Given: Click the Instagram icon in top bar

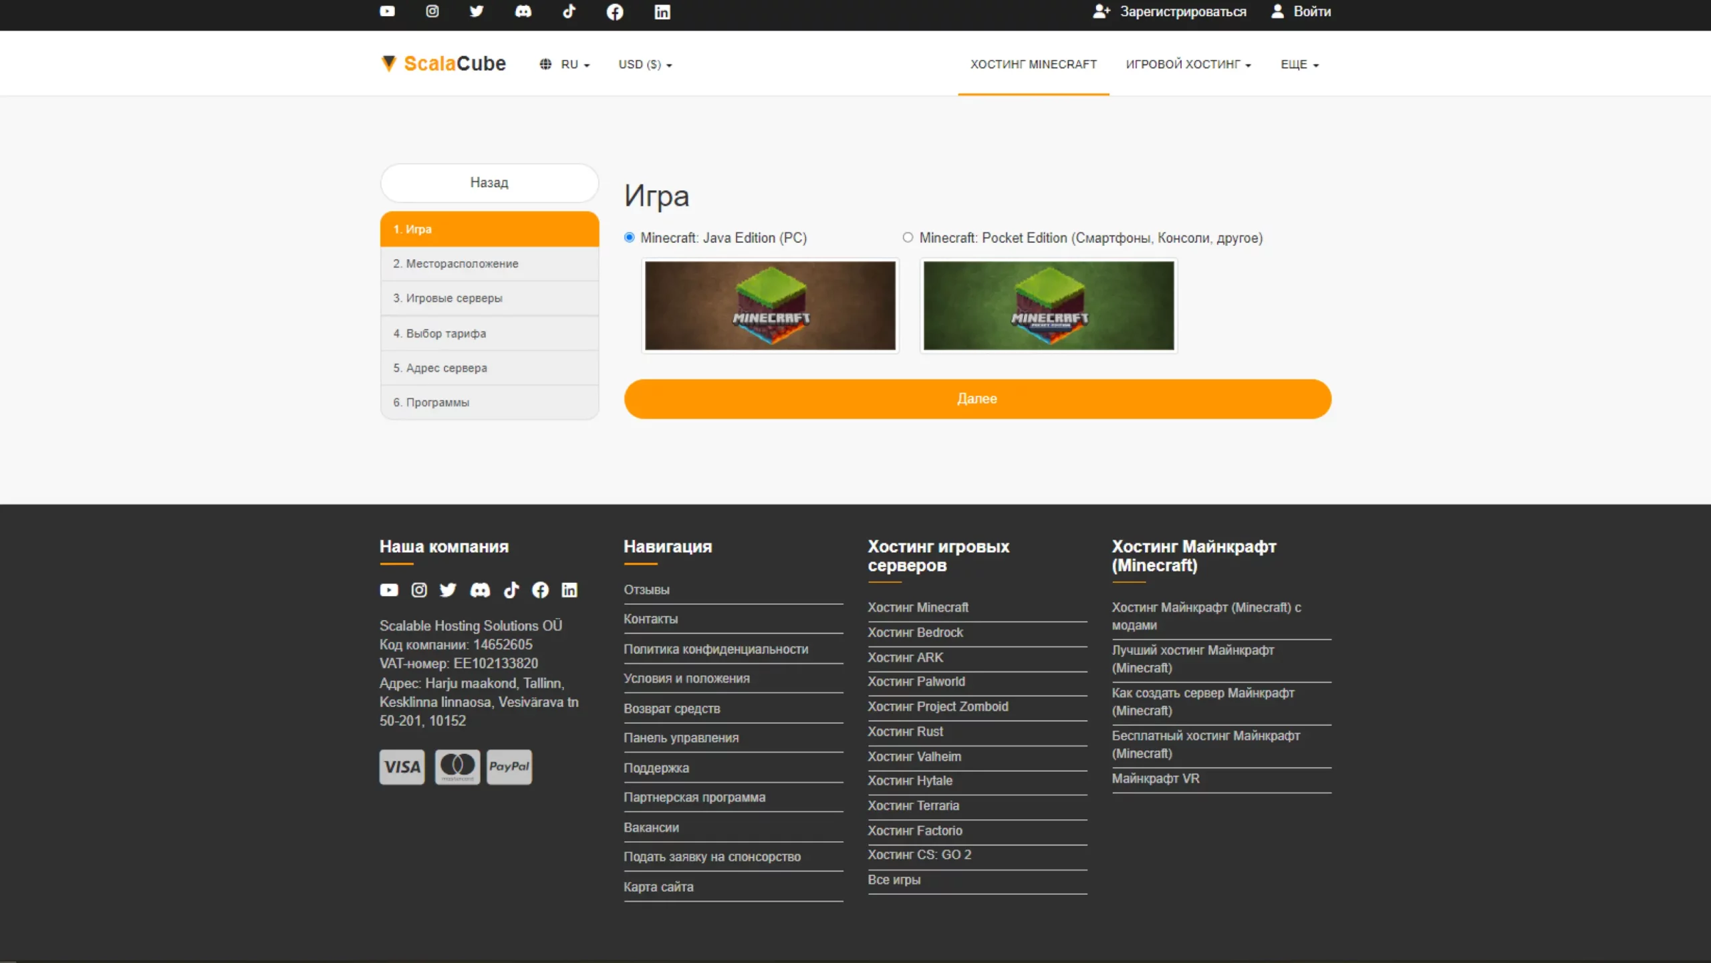Looking at the screenshot, I should click(x=432, y=11).
